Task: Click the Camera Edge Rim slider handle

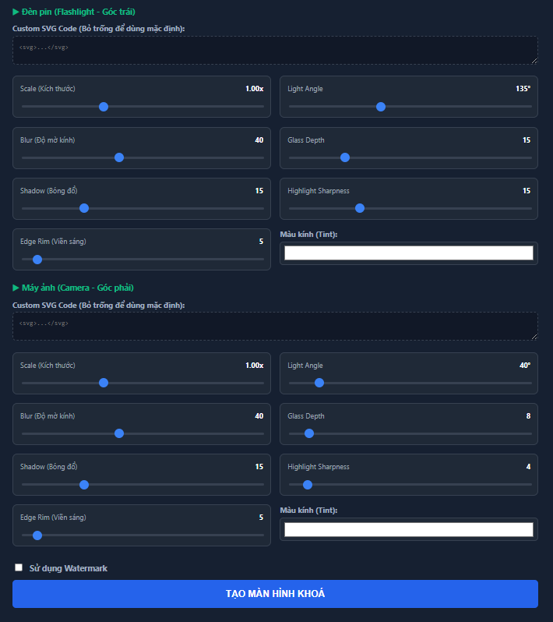Action: (x=37, y=535)
